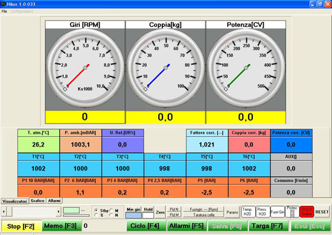The height and width of the screenshot is (235, 332).
Task: Click the yellow Giri value 0
Action: point(85,117)
